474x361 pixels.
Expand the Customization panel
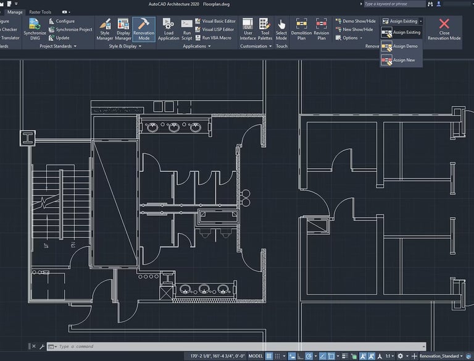point(256,46)
